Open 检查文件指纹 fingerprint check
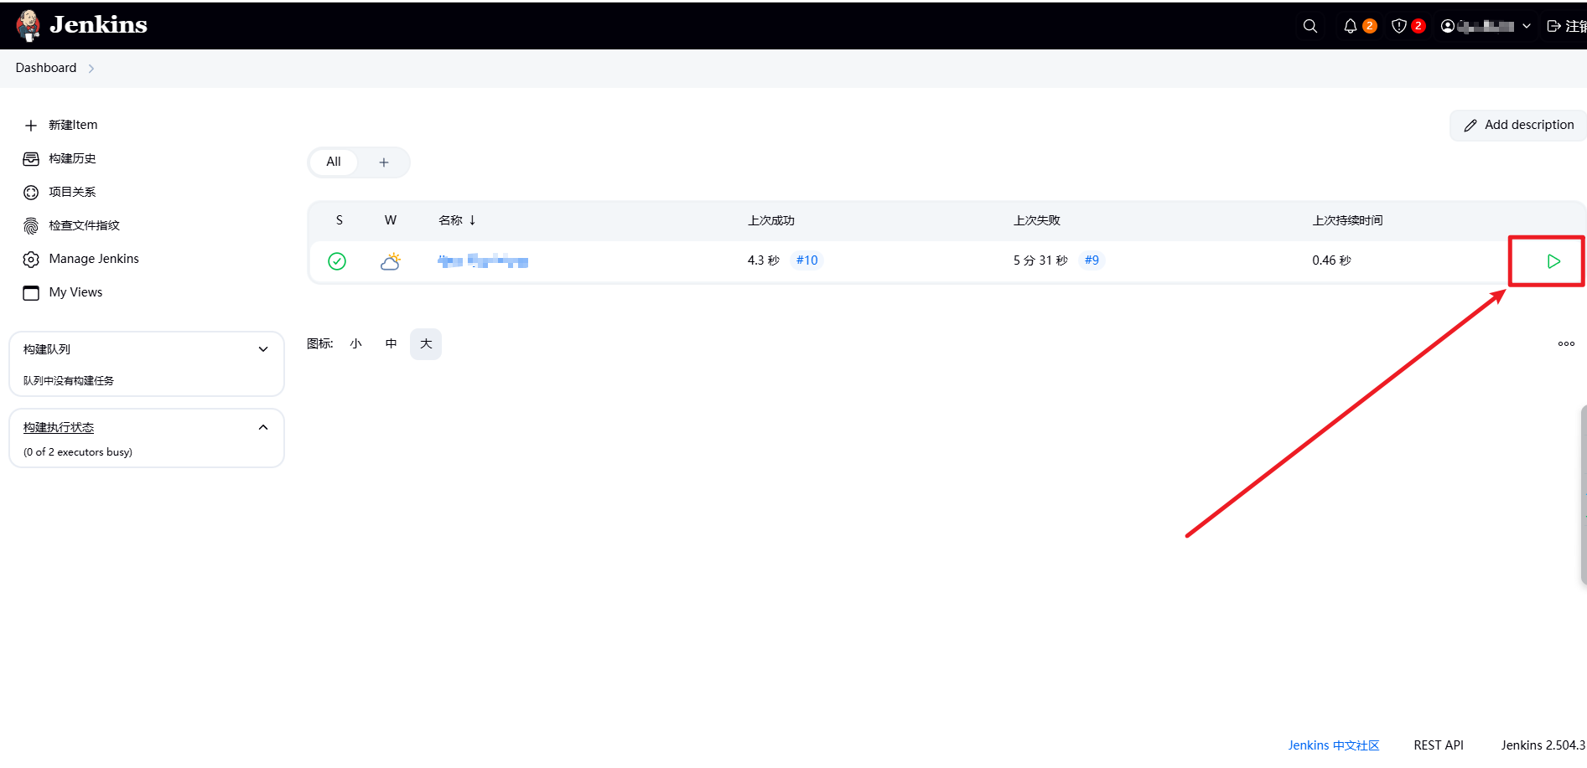The image size is (1587, 768). [84, 225]
